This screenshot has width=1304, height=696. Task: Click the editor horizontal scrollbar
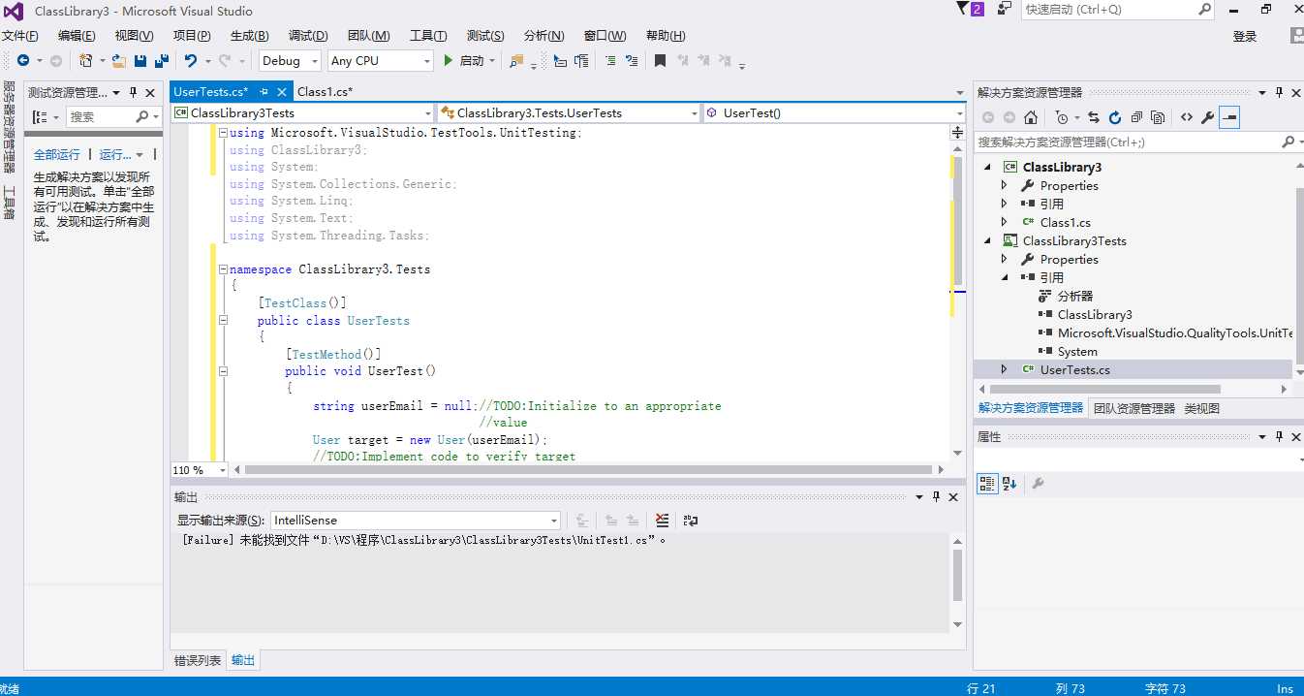pos(589,470)
